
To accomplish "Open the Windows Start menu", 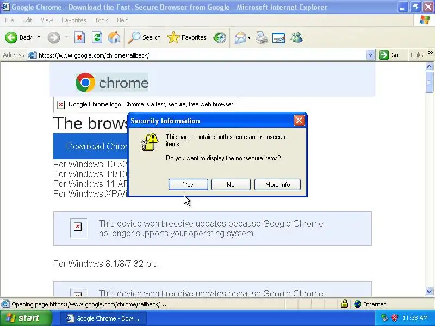I will 26,318.
